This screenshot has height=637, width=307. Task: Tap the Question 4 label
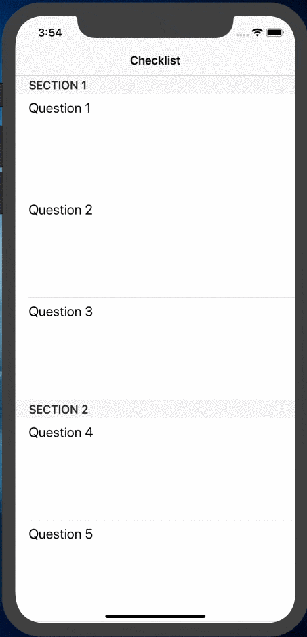coord(61,432)
